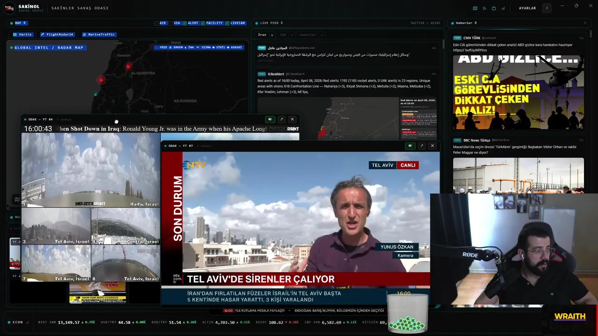Open the bar chart icon in header
Image resolution: width=598 pixels, height=336 pixels.
(503, 8)
